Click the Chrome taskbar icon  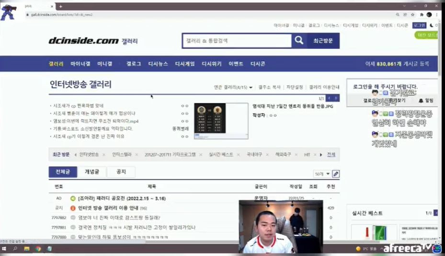[x=38, y=249]
